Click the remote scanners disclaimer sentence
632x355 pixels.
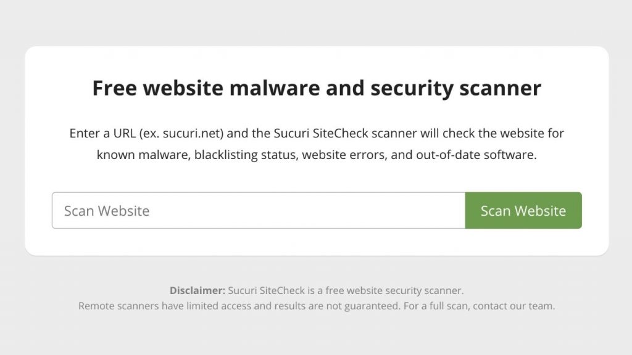316,304
